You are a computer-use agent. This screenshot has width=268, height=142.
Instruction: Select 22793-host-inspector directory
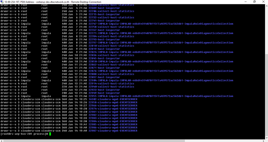(104, 39)
